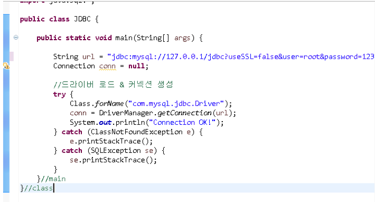Click the underlined conn variable declaration

(x=107, y=66)
